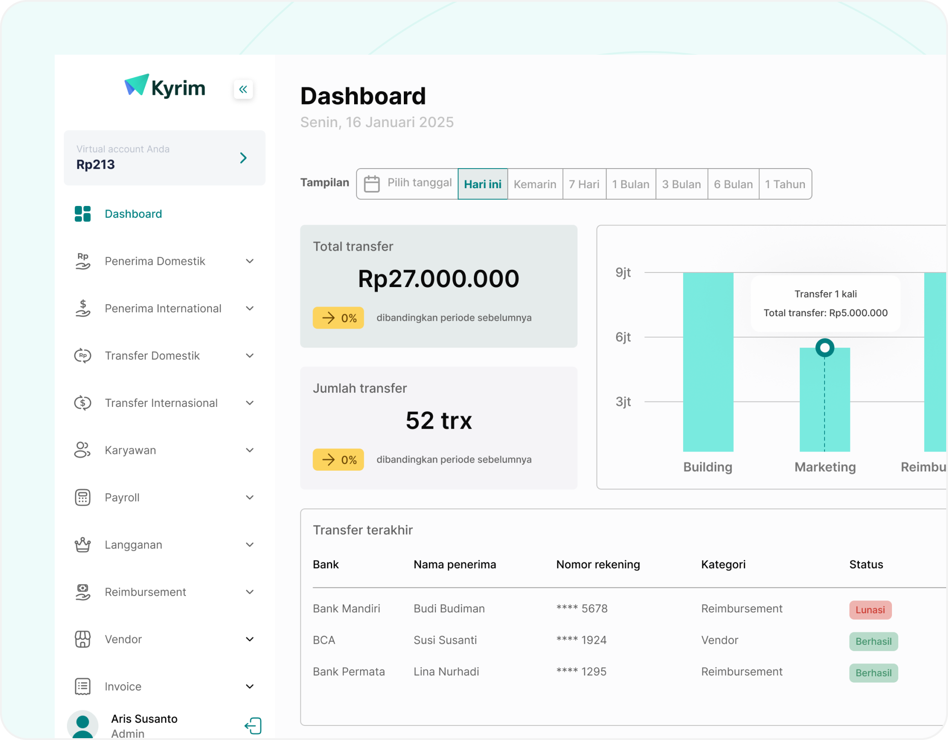
Task: Select the 7 Hari period option
Action: coord(584,184)
